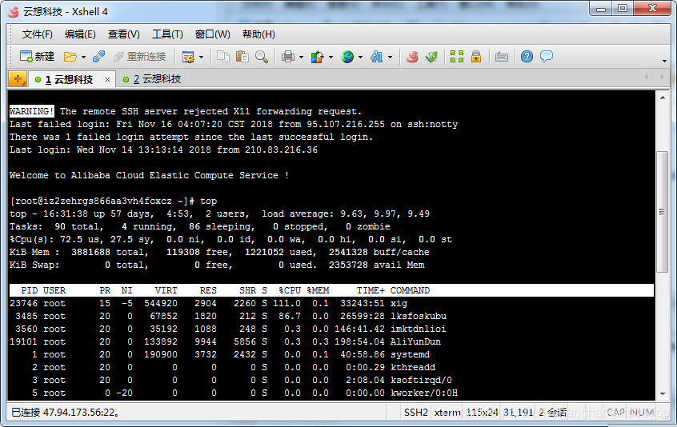Viewport: 677px width, 427px height.
Task: Launch Xagent via green icon
Action: (431, 57)
